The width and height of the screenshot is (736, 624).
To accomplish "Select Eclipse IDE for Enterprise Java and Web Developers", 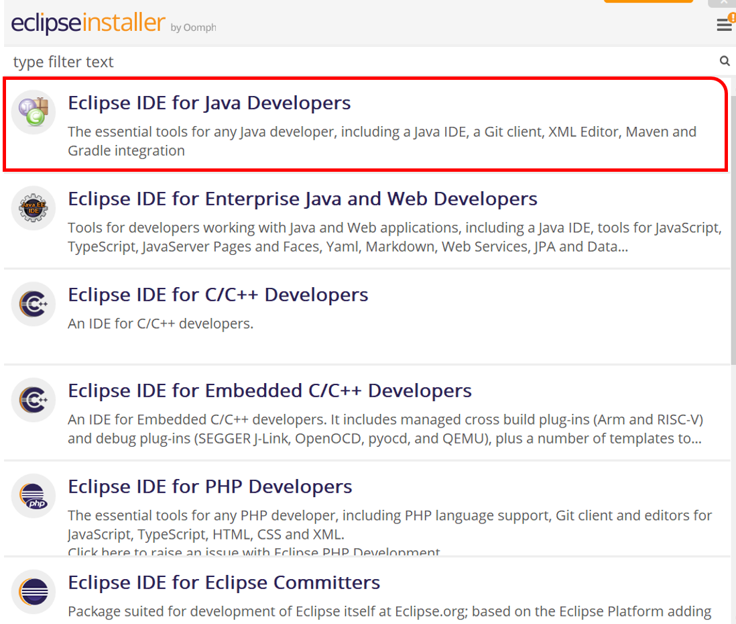I will pos(303,199).
